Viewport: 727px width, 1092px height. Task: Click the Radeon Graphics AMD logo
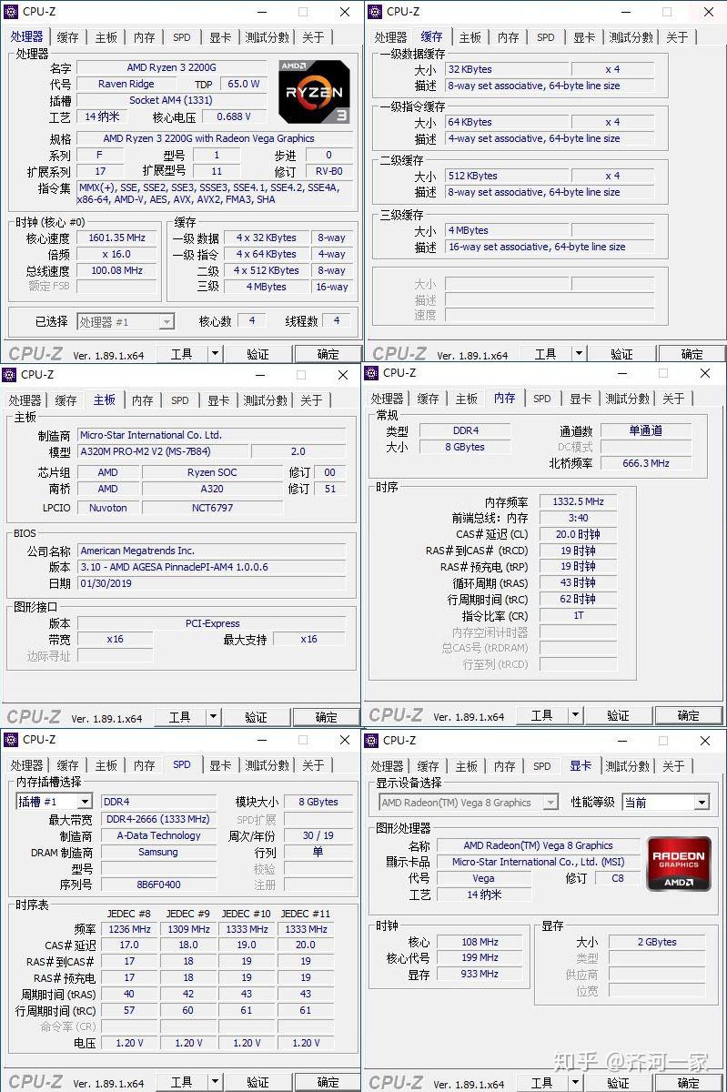pos(679,864)
